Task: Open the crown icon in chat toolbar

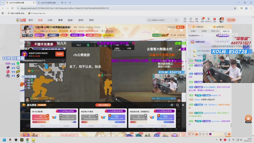Action: pyautogui.click(x=197, y=134)
